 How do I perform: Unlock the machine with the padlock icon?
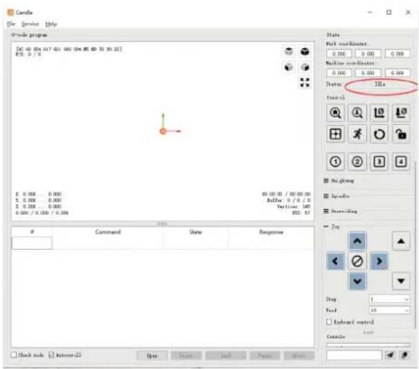(401, 134)
